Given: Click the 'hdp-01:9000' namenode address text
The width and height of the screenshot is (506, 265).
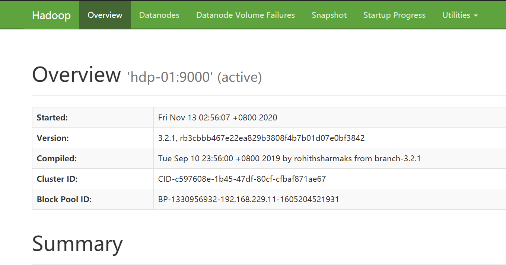Looking at the screenshot, I should pyautogui.click(x=170, y=77).
